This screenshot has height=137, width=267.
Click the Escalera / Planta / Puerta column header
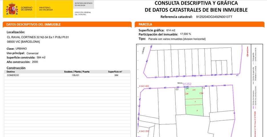(77, 72)
